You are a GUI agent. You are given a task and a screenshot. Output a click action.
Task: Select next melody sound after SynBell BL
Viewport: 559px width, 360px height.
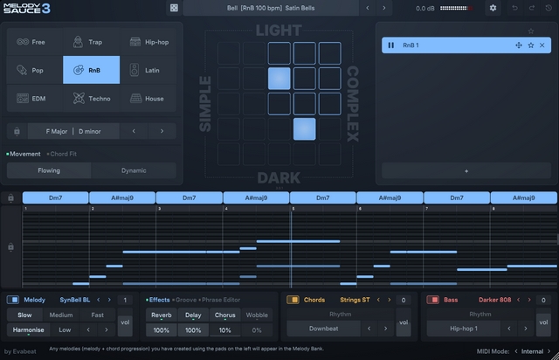pos(109,300)
